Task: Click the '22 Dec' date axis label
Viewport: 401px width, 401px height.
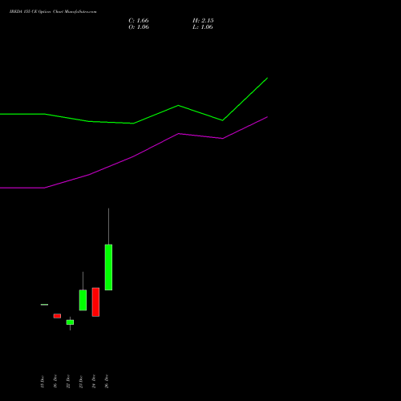Action: point(68,382)
